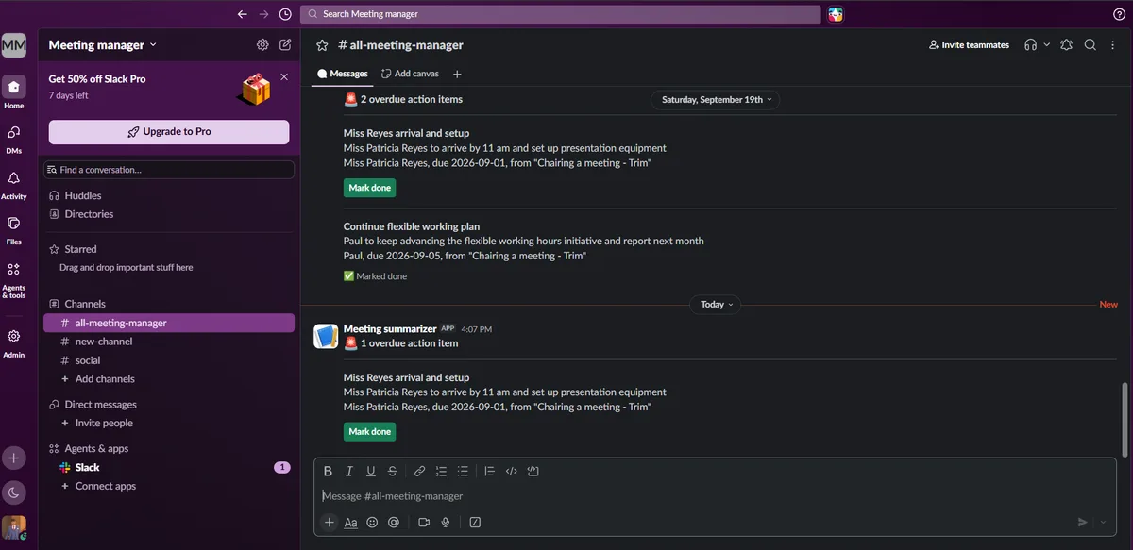Dismiss the 50% off Slack Pro banner
The image size is (1133, 550).
284,77
